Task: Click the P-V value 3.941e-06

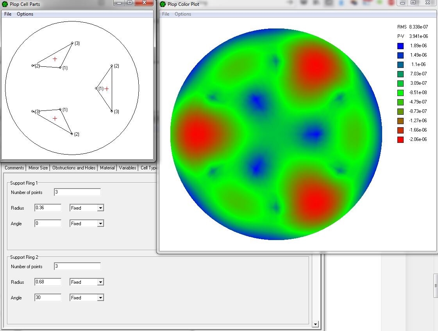Action: [418, 36]
